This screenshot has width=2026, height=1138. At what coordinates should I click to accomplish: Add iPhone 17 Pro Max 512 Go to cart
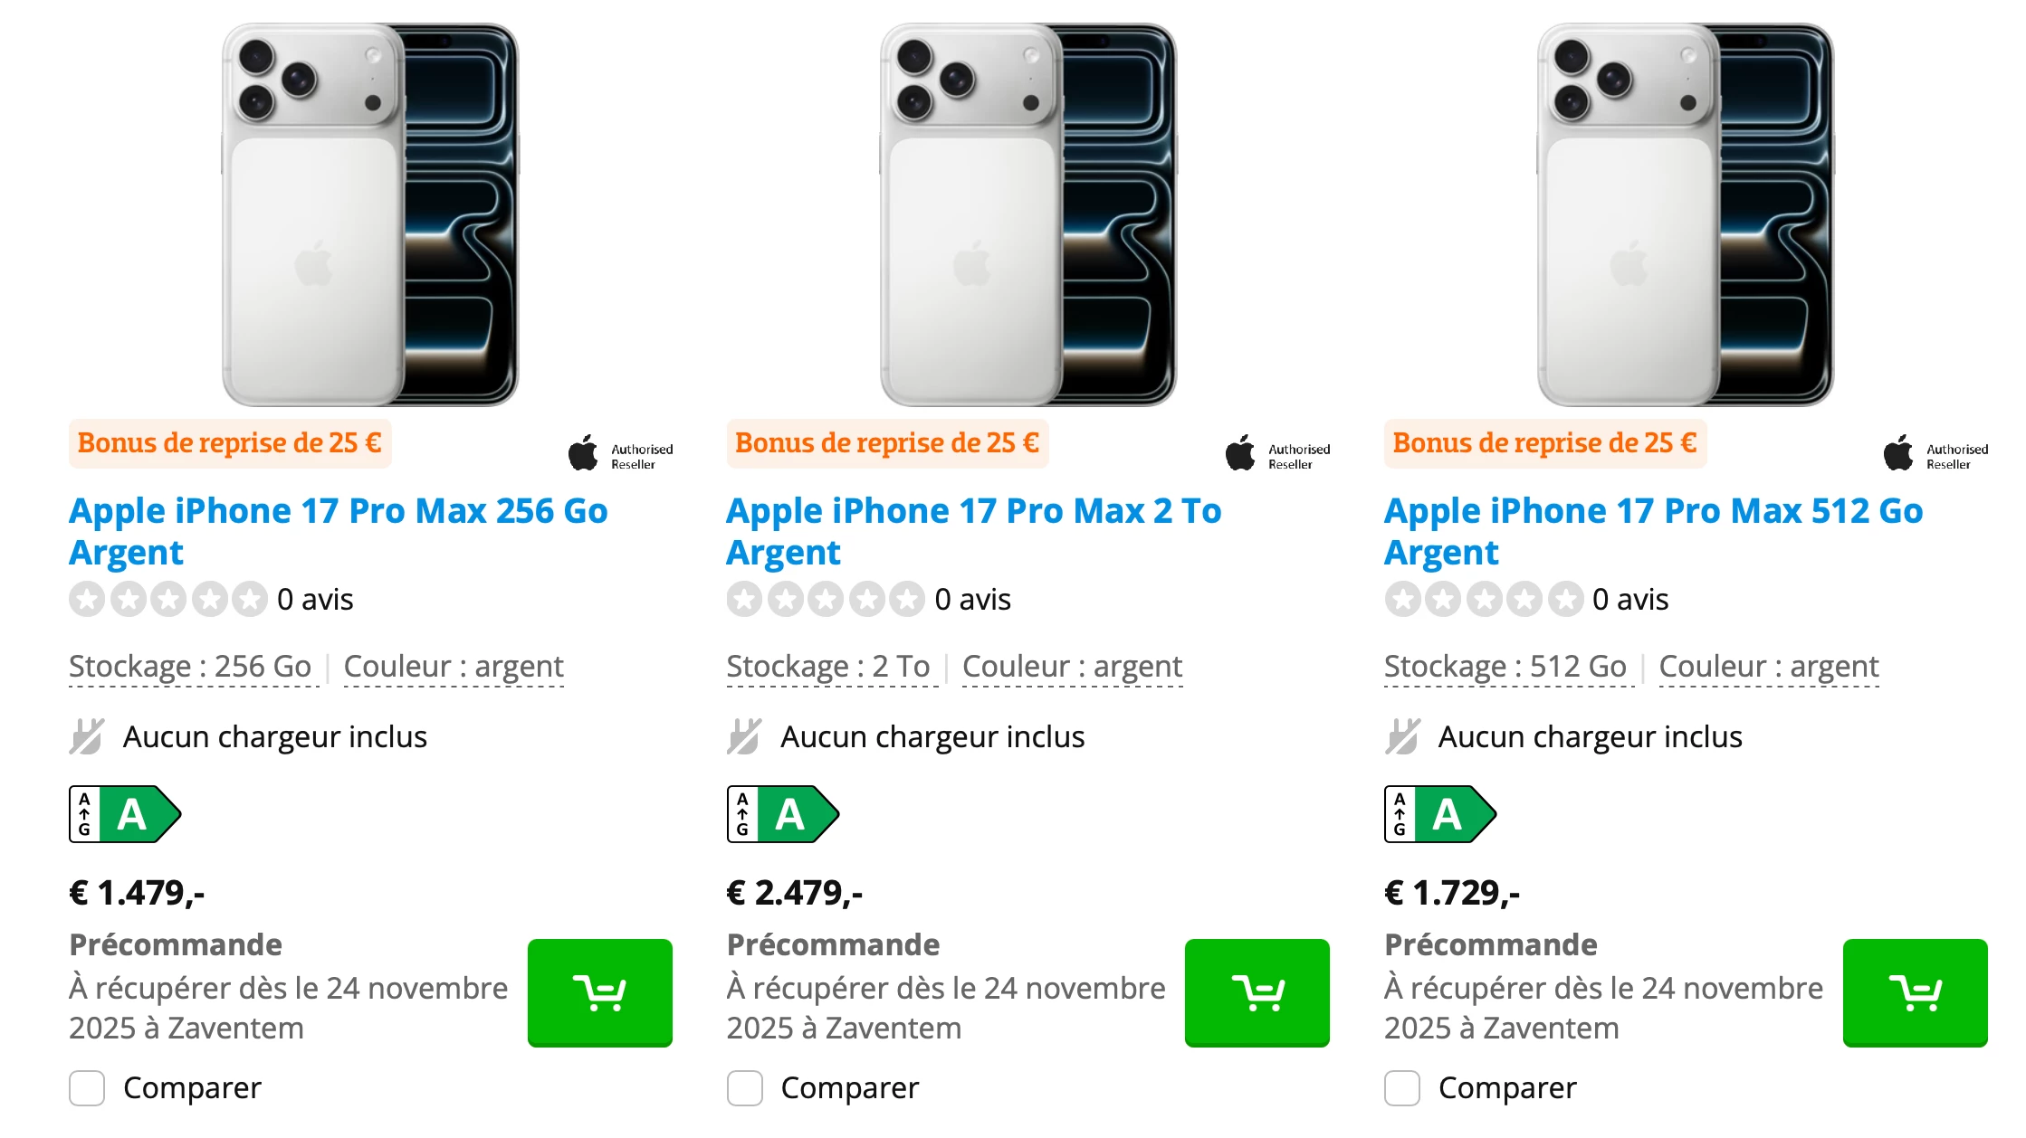(x=1915, y=992)
